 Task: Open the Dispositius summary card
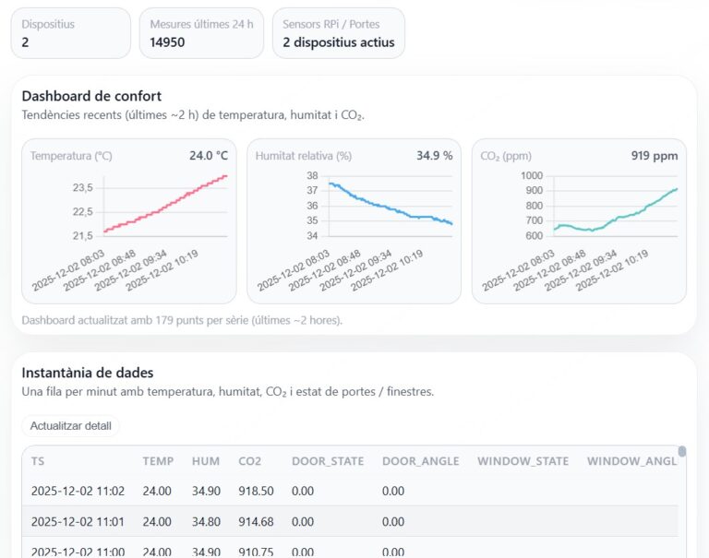[70, 33]
